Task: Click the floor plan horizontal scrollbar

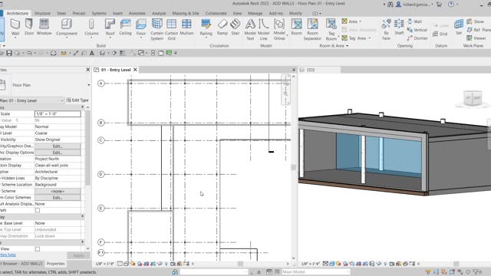Action: (x=240, y=264)
